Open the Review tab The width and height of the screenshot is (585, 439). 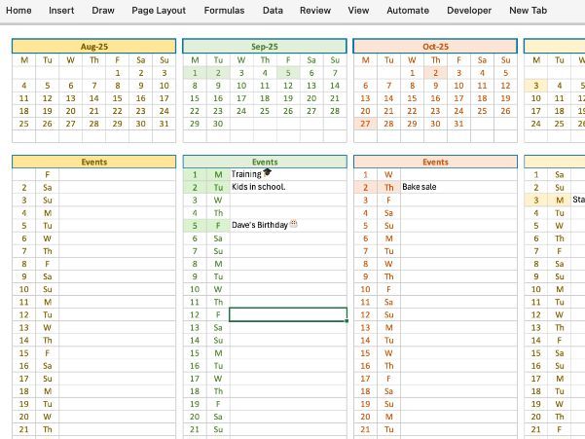[315, 11]
